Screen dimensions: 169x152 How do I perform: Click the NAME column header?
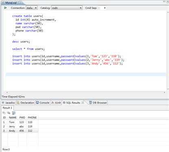pyautogui.click(x=13, y=117)
